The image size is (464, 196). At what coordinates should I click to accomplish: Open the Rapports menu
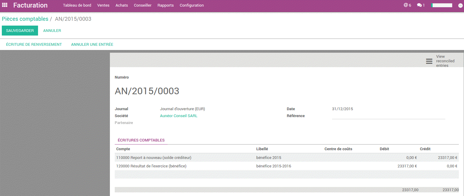(165, 5)
